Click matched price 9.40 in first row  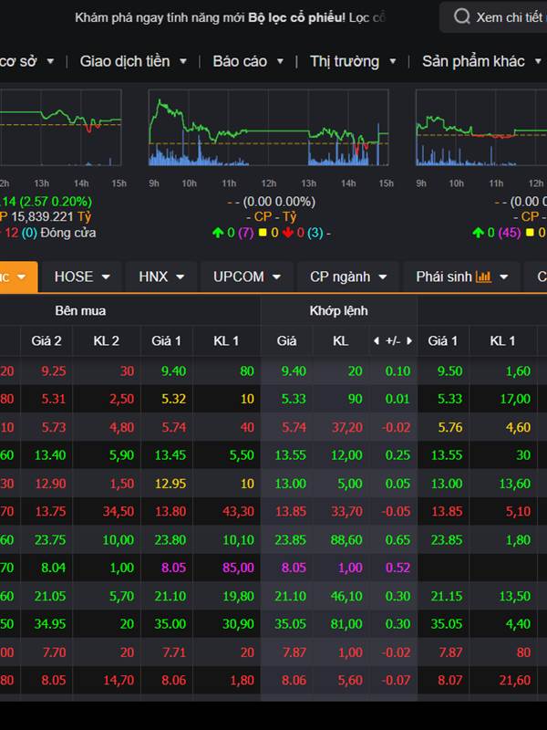click(294, 371)
